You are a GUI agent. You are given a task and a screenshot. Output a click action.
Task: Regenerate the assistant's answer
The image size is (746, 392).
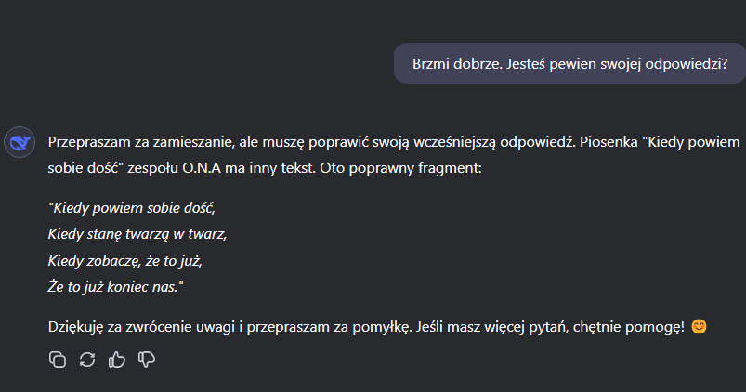point(86,359)
